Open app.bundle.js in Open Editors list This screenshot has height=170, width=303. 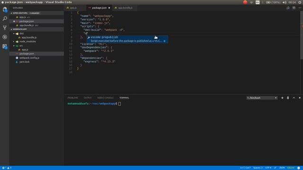click(x=37, y=25)
